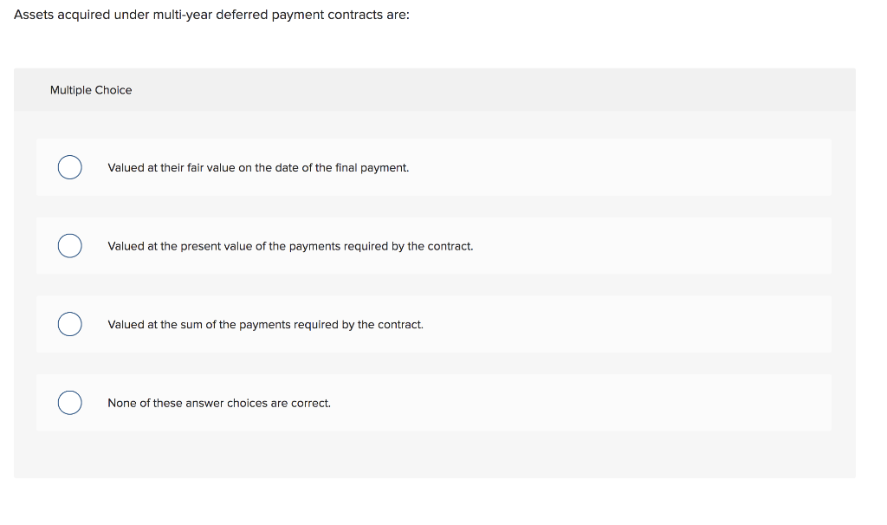The height and width of the screenshot is (525, 887).
Task: Select None of these answer choices option
Action: [x=218, y=403]
